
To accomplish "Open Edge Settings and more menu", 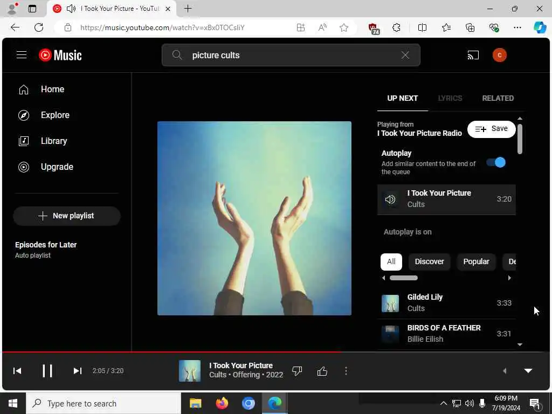I will click(517, 27).
